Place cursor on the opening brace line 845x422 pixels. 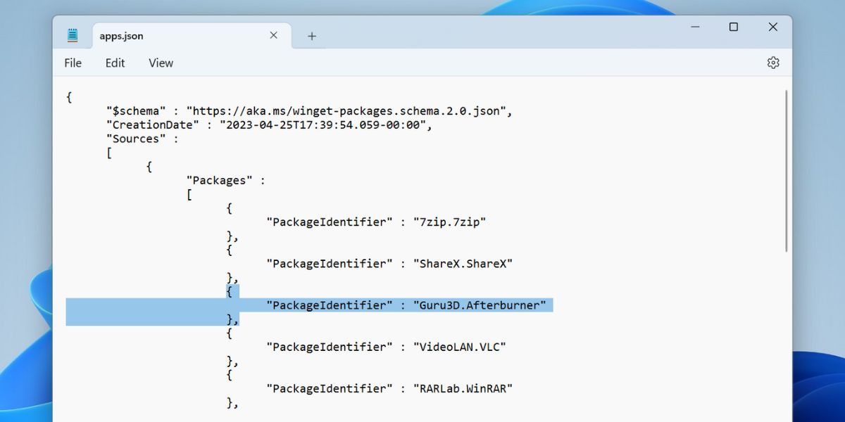coord(69,97)
